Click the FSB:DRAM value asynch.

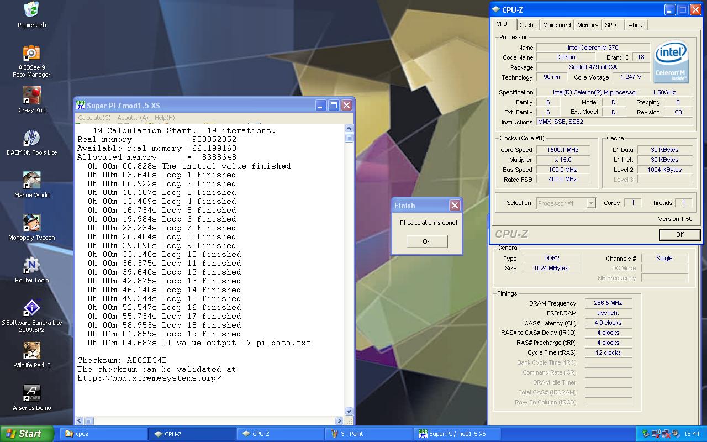click(x=608, y=313)
